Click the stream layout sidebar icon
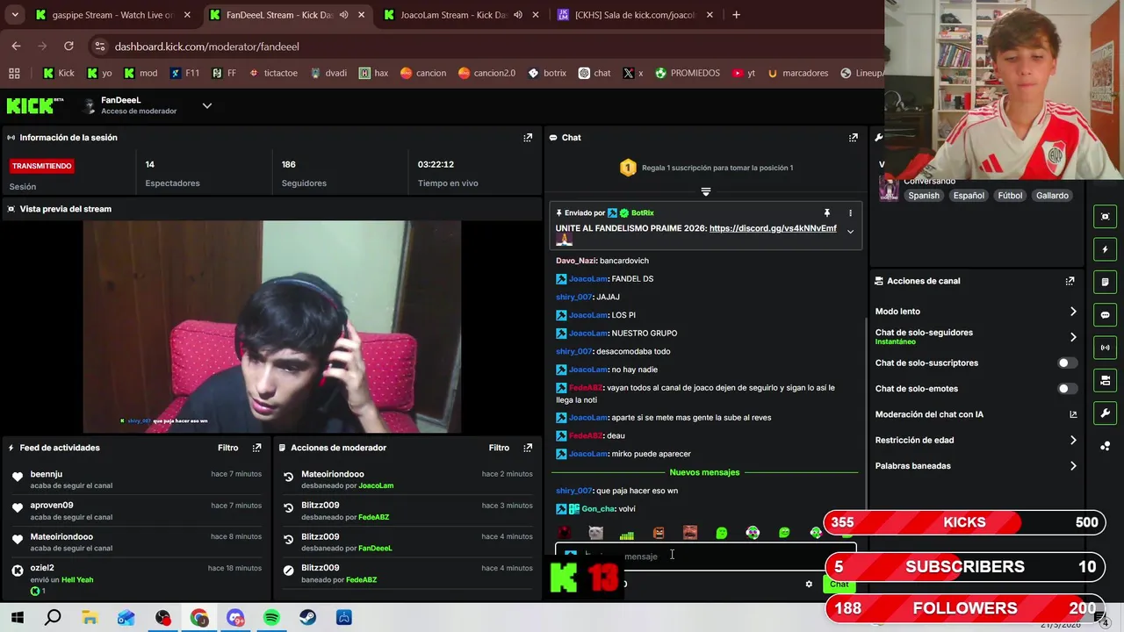1124x632 pixels. 1105,380
